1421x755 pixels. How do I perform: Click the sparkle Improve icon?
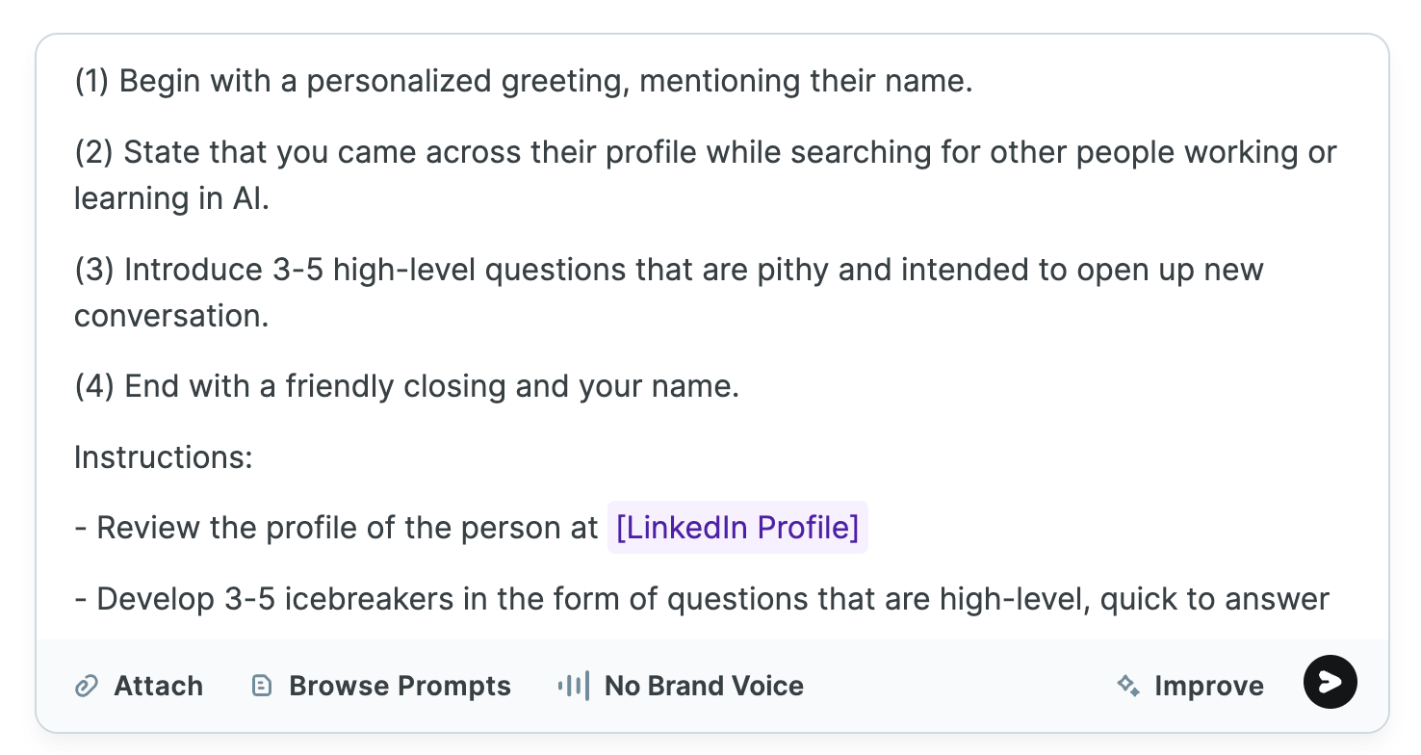[x=1127, y=686]
